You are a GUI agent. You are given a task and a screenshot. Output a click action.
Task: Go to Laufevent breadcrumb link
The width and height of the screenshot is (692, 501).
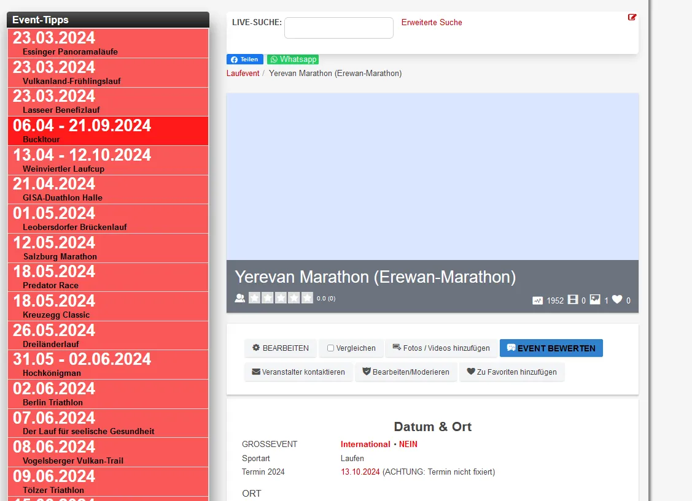(243, 74)
